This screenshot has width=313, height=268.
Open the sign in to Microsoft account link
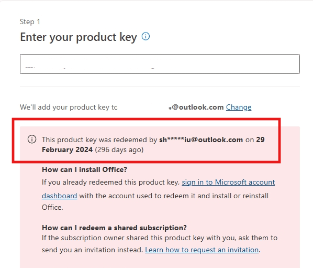[x=228, y=182]
